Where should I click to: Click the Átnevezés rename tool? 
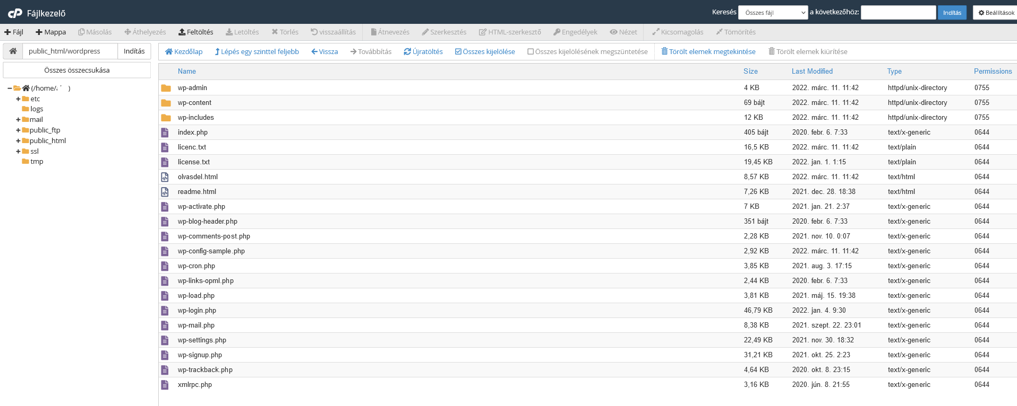[390, 32]
